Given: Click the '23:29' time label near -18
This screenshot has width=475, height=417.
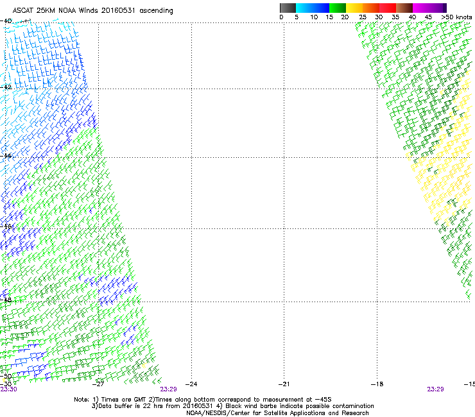Looking at the screenshot, I should (x=435, y=389).
